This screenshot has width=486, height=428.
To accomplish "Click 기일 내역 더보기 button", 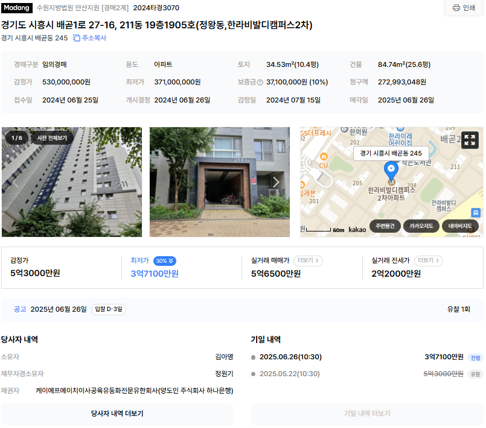I will point(367,414).
